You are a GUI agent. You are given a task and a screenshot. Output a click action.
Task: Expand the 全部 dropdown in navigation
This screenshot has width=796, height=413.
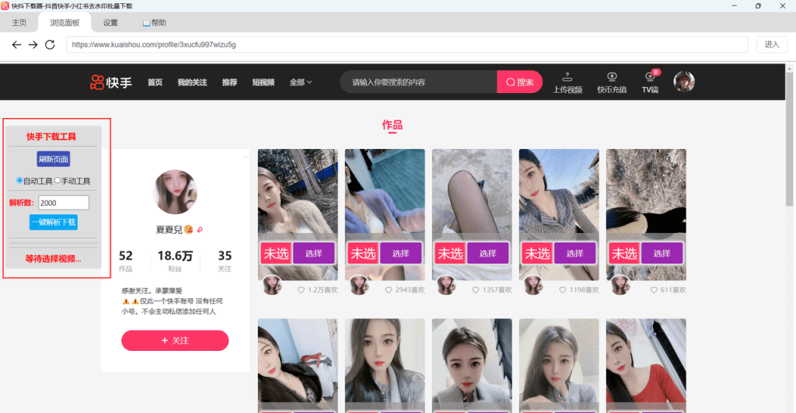301,82
